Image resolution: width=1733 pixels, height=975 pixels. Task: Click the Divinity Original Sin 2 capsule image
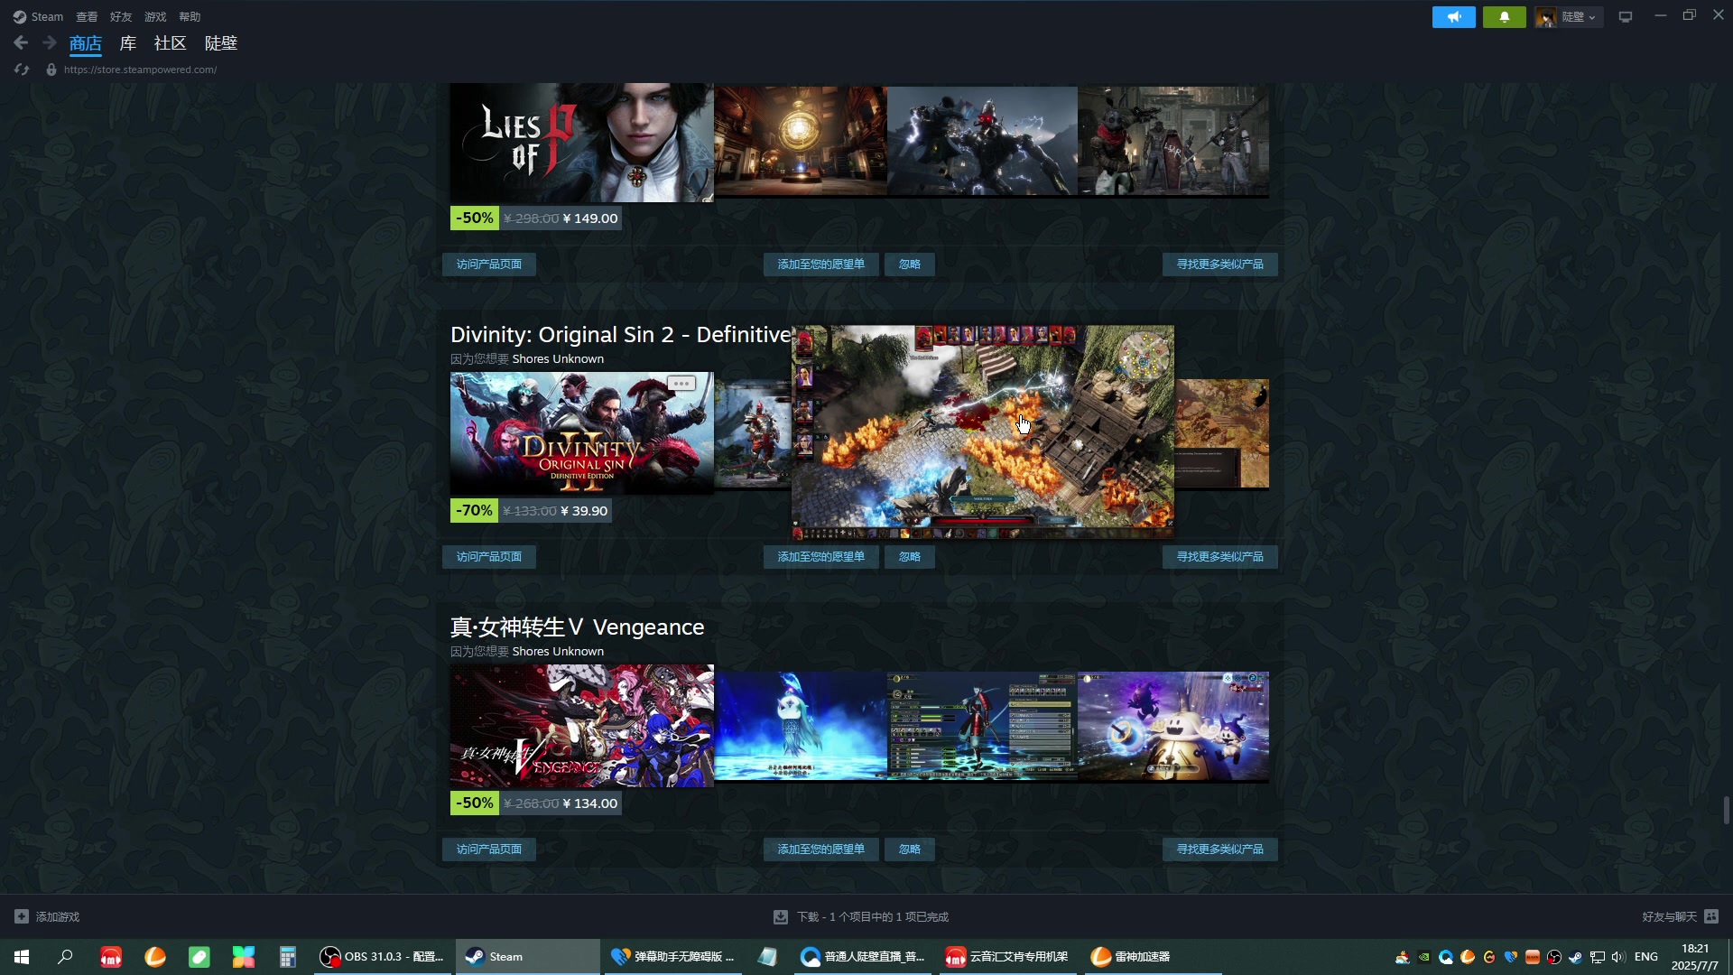[x=582, y=433]
